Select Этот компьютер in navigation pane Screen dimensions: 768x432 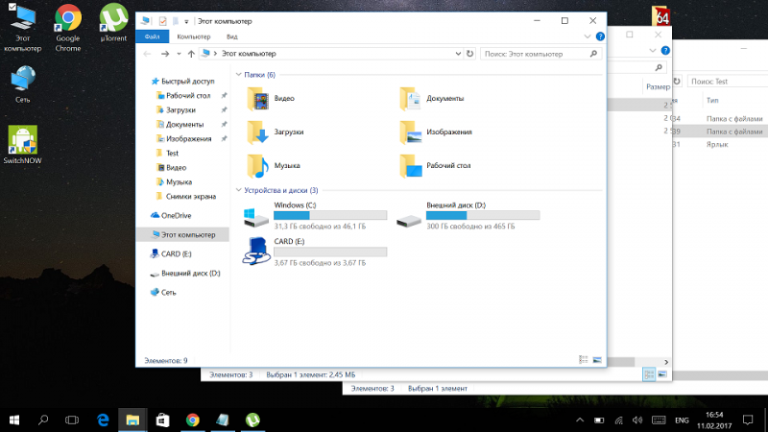(182, 234)
